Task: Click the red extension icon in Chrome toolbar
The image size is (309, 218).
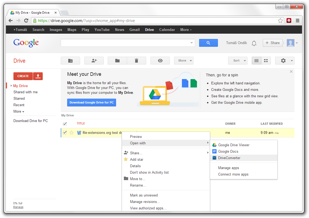Action: [x=289, y=20]
